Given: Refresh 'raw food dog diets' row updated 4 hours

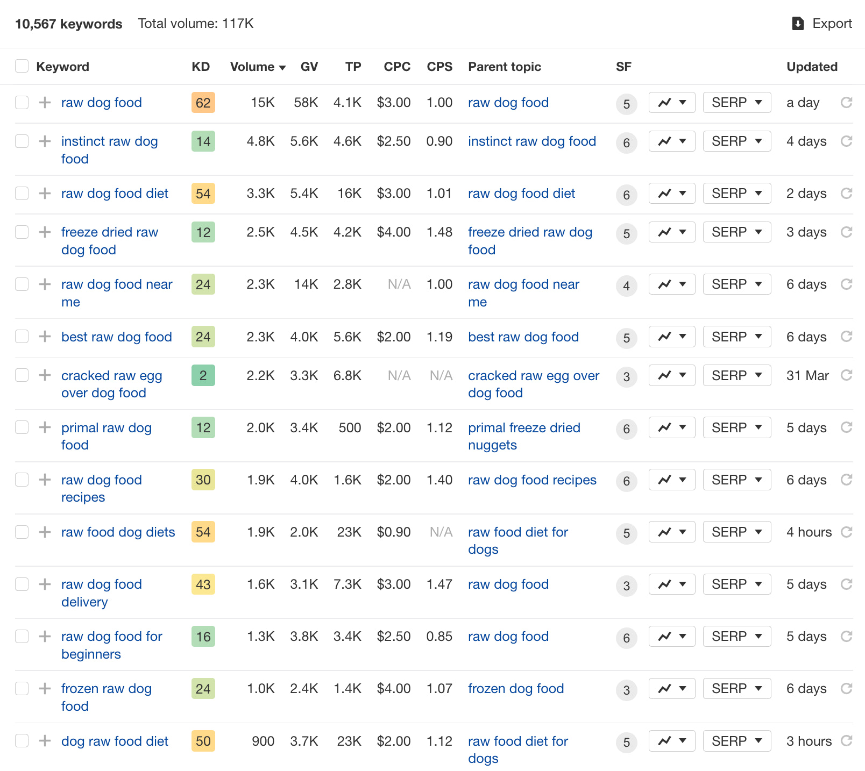Looking at the screenshot, I should click(x=846, y=532).
